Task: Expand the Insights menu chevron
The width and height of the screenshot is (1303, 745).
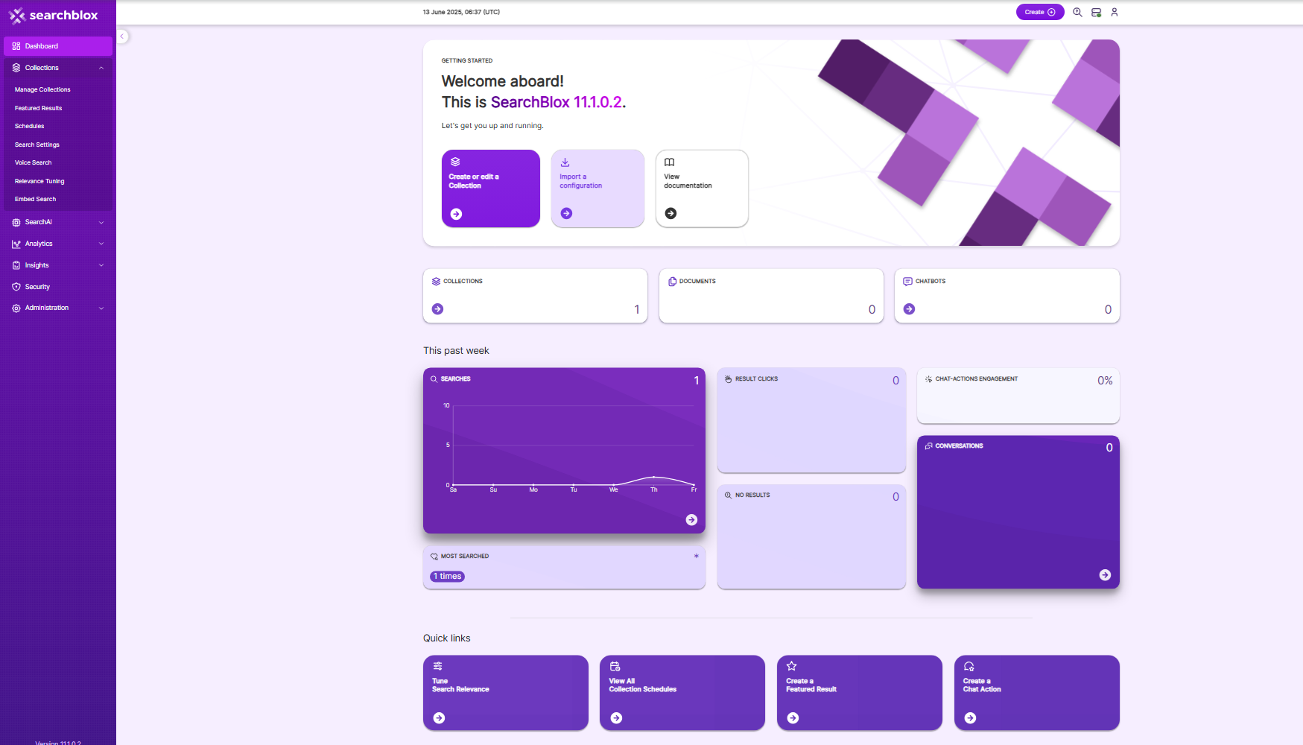Action: pyautogui.click(x=101, y=265)
